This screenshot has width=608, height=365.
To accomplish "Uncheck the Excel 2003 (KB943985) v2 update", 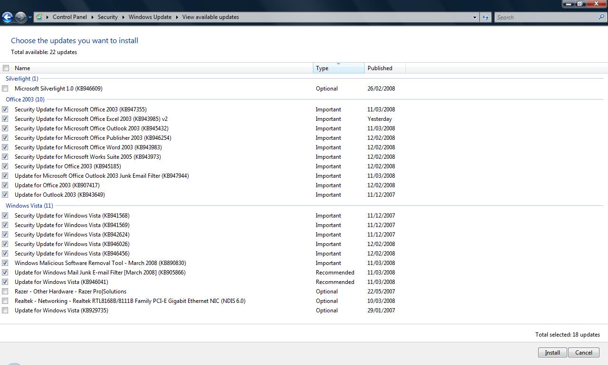I will (x=5, y=119).
